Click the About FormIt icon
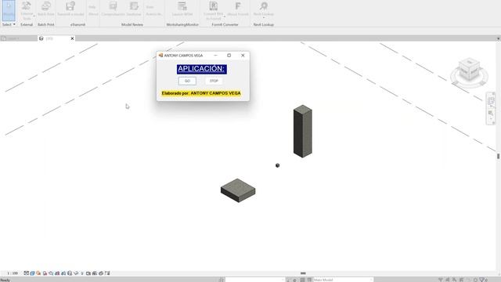The width and height of the screenshot is (501, 282). coord(238,9)
